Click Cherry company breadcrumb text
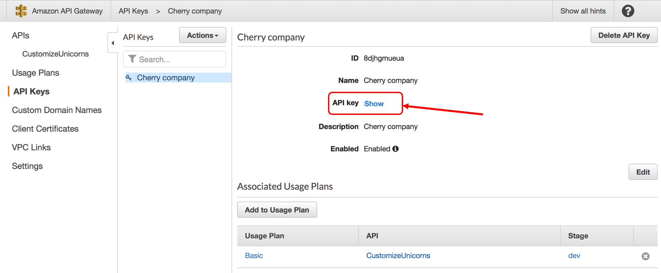Image resolution: width=661 pixels, height=273 pixels. (x=195, y=11)
